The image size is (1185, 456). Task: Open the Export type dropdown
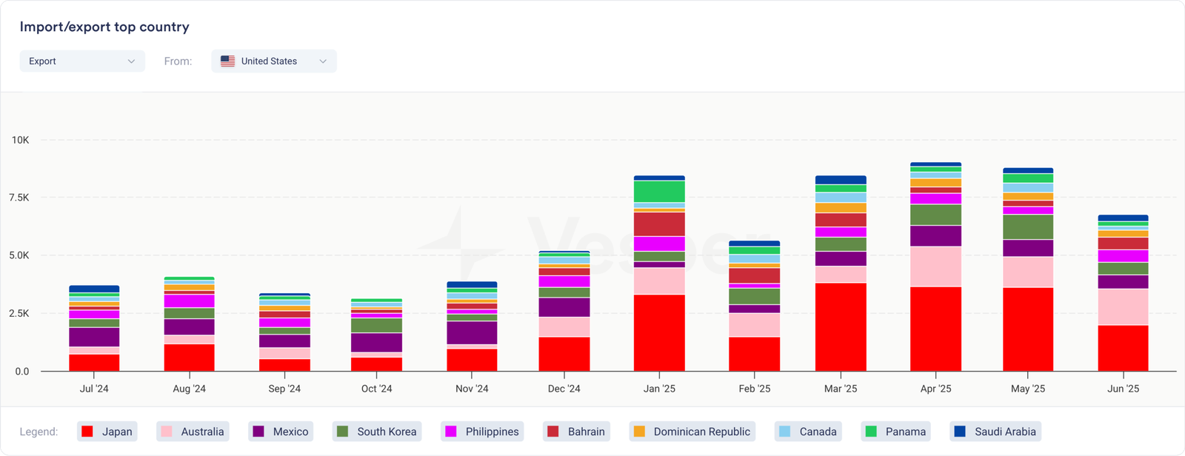81,61
